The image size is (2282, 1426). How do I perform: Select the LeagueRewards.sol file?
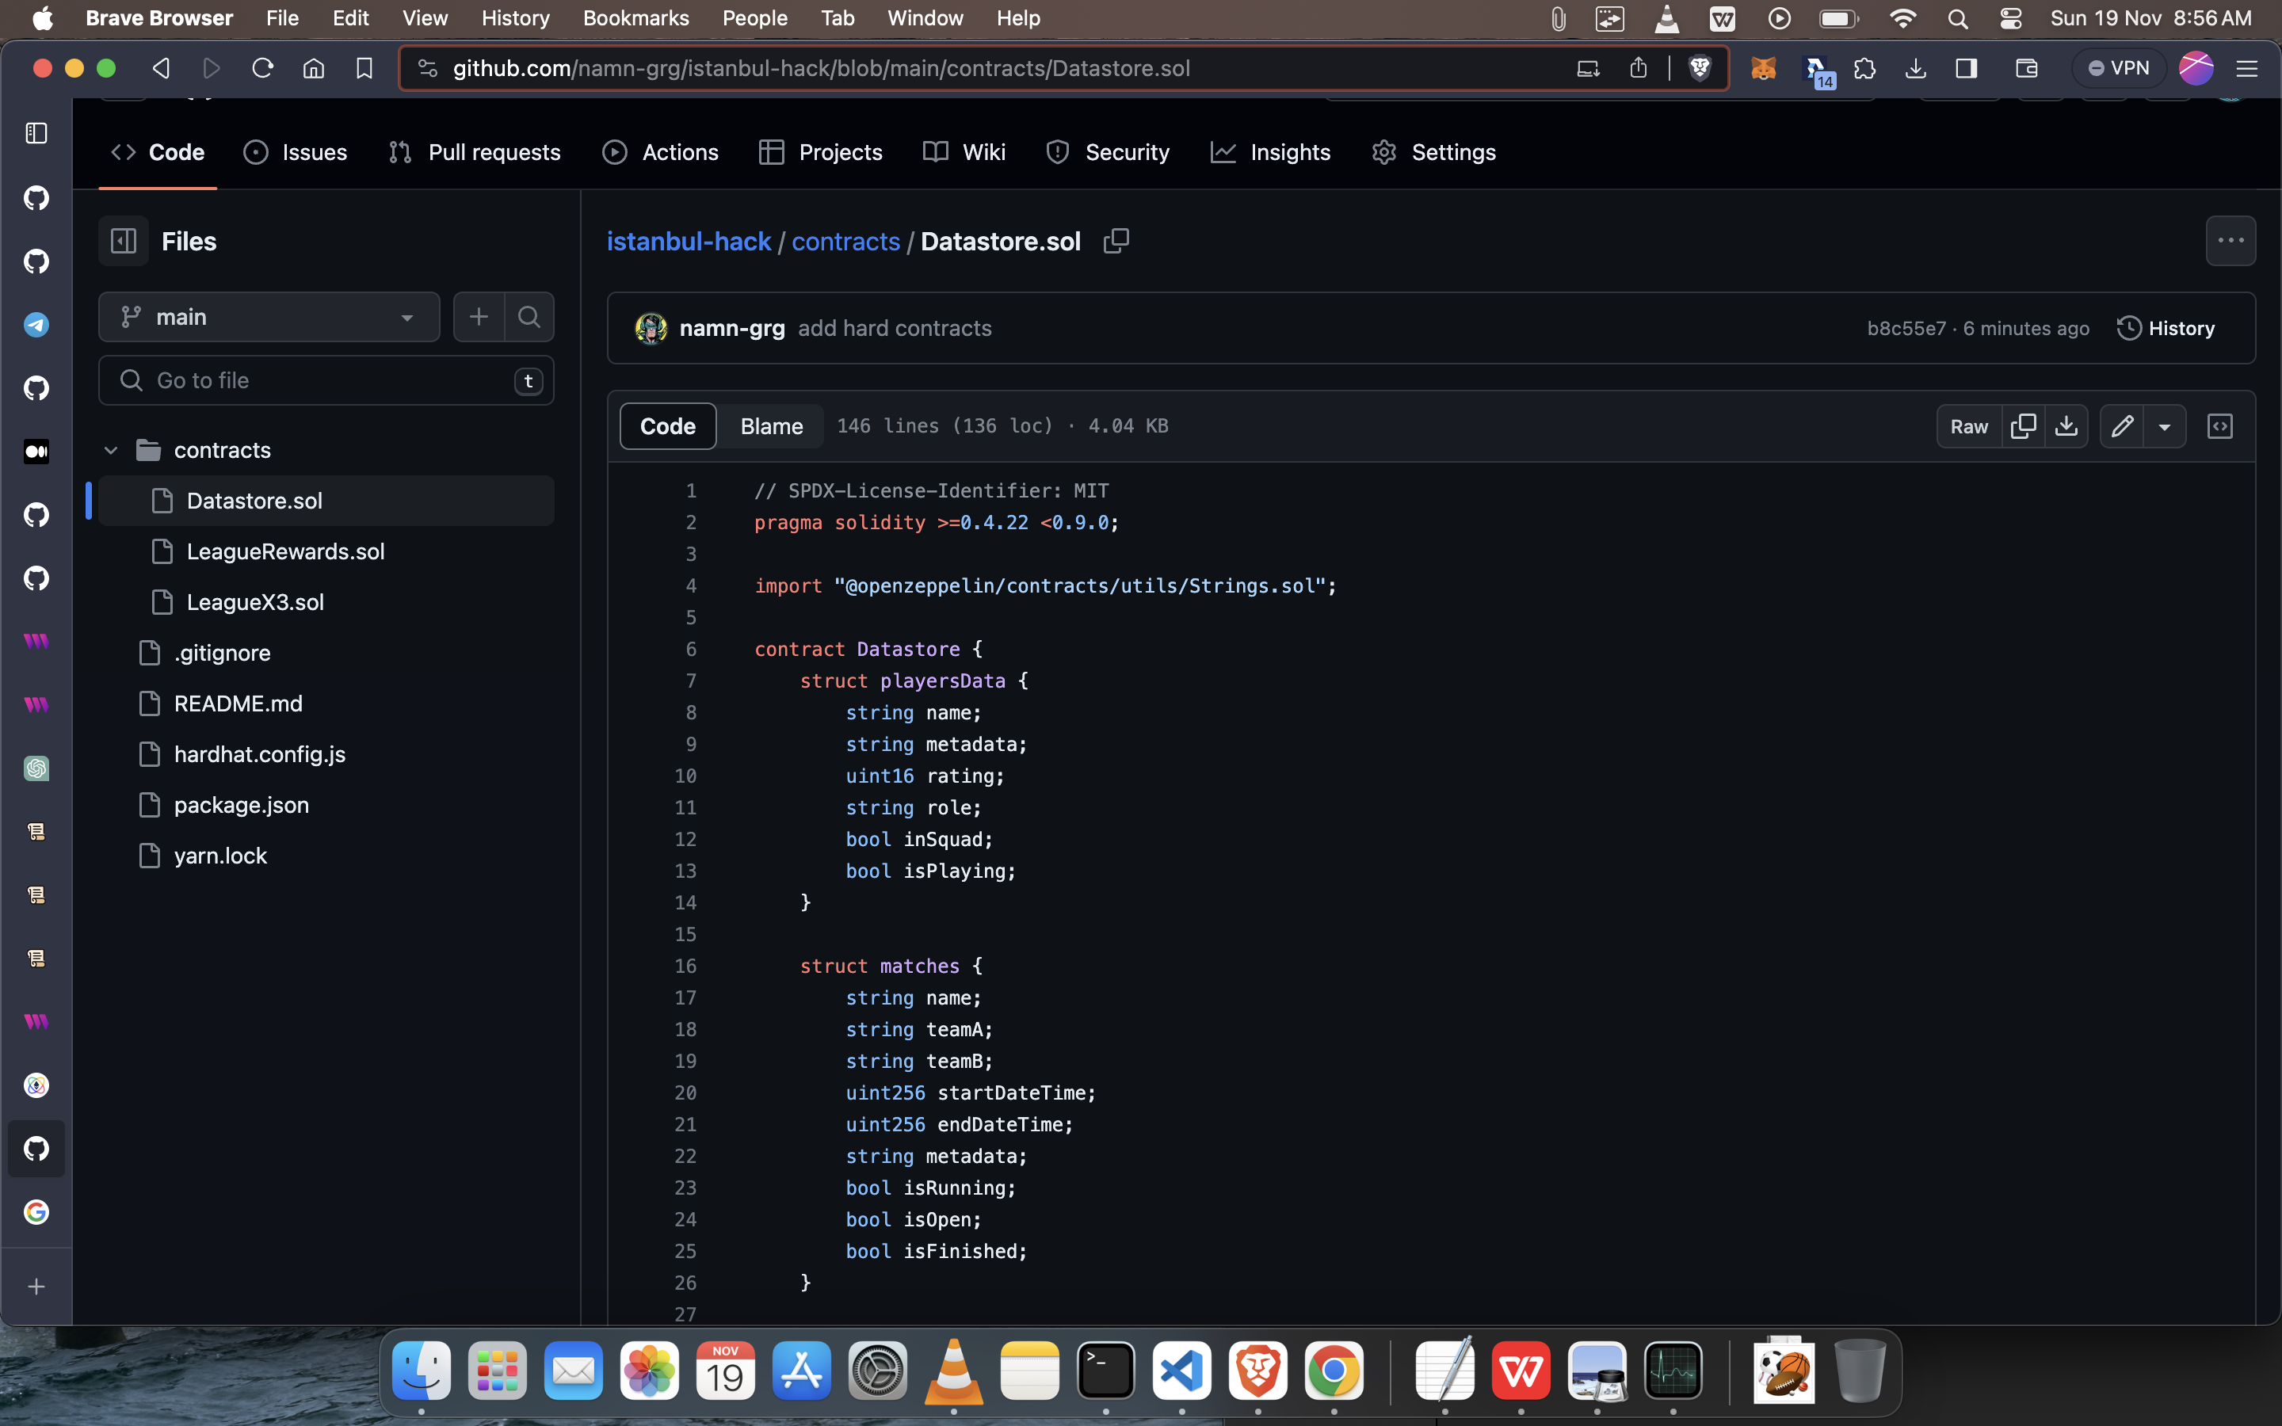pyautogui.click(x=284, y=551)
